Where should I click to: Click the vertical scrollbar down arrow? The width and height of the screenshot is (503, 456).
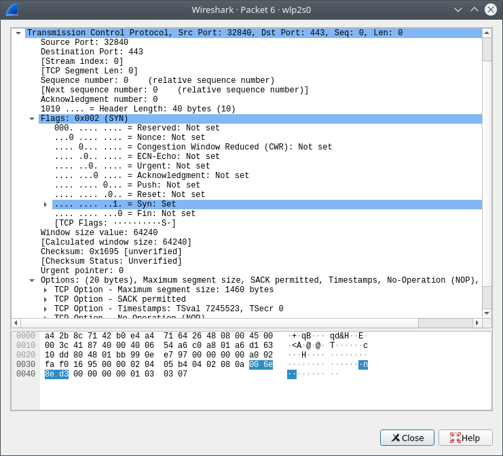(487, 313)
